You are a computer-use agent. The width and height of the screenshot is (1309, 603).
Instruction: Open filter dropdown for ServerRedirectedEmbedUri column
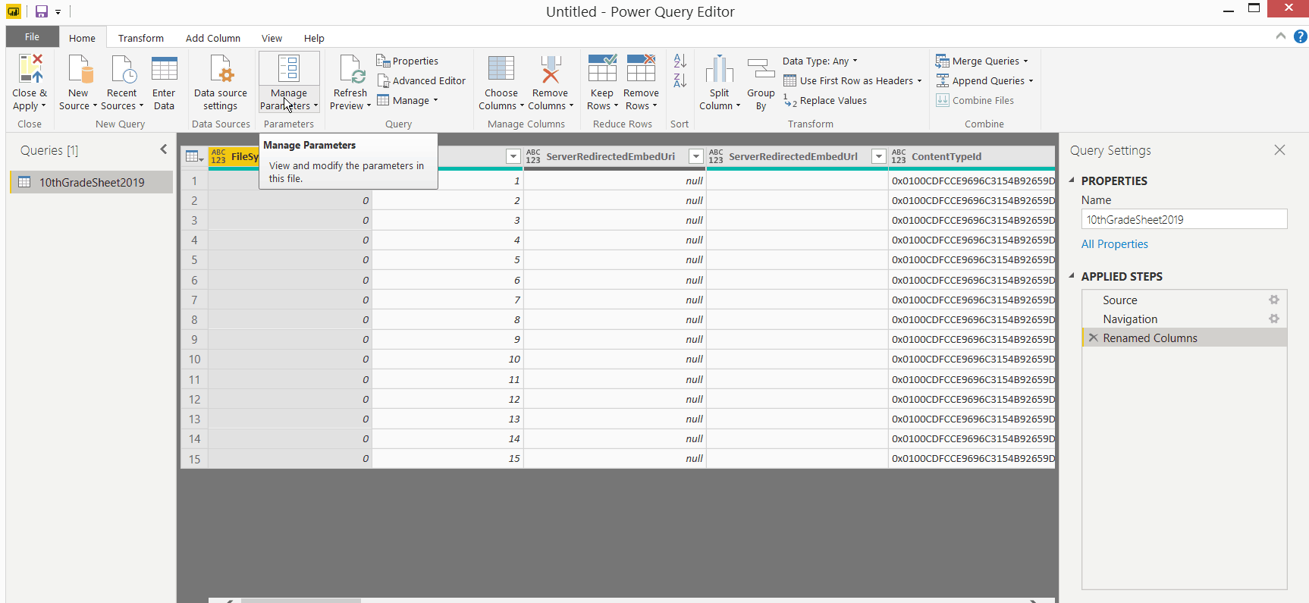pyautogui.click(x=695, y=156)
